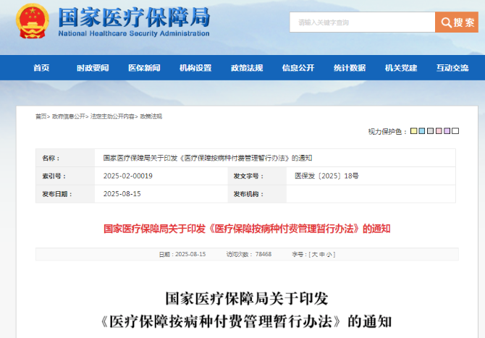Open the 首页 navigation menu item
This screenshot has height=338, width=485.
point(41,68)
